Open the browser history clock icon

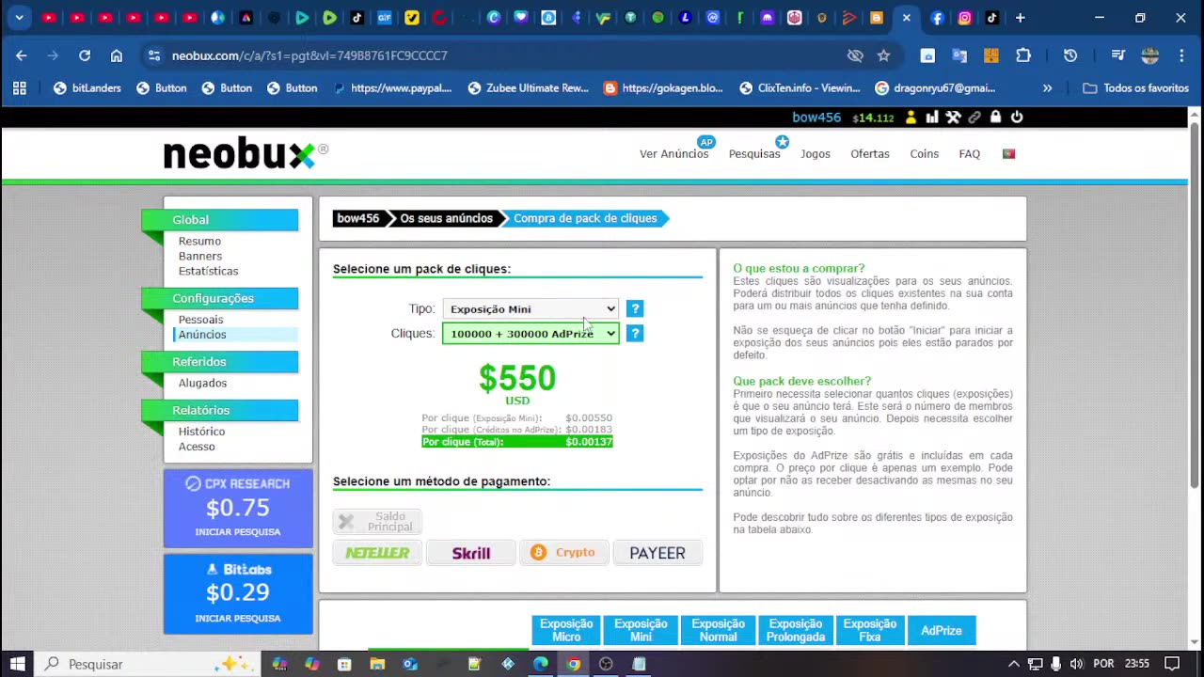[x=1070, y=55]
